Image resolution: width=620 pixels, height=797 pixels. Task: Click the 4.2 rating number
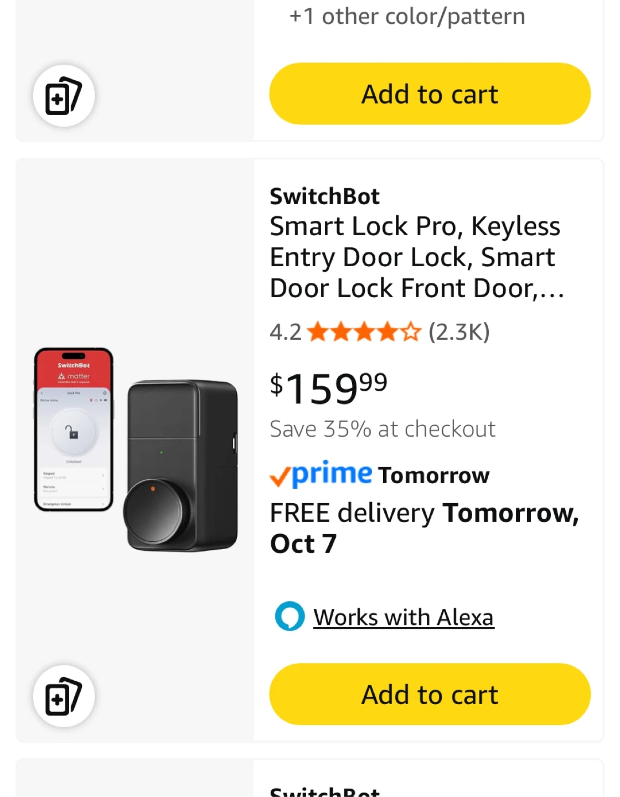coord(285,332)
